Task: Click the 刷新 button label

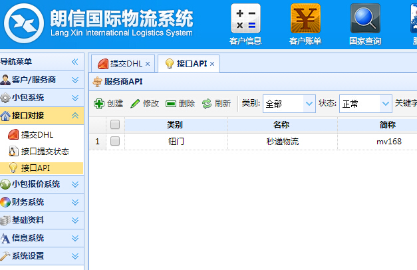Action: click(x=223, y=104)
